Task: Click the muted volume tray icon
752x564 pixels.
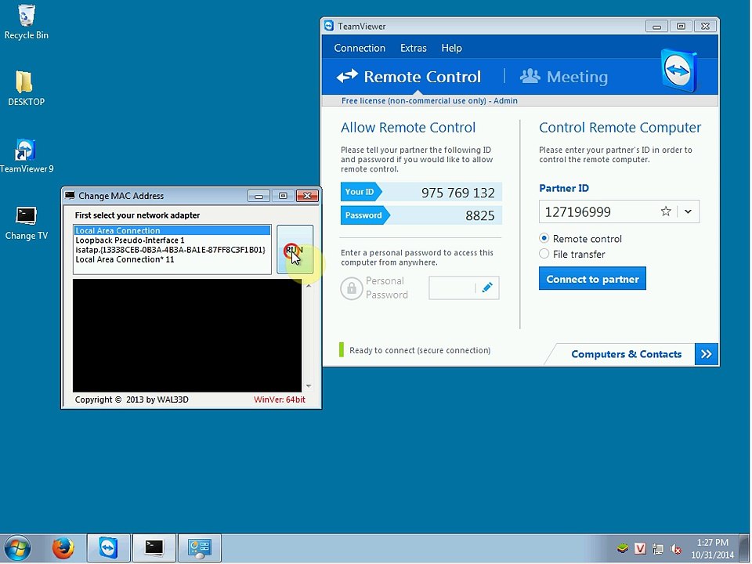Action: pos(676,548)
